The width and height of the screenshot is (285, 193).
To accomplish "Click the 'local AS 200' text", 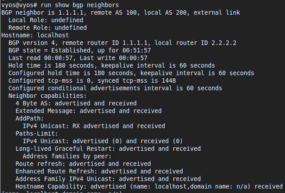I will pos(165,12).
